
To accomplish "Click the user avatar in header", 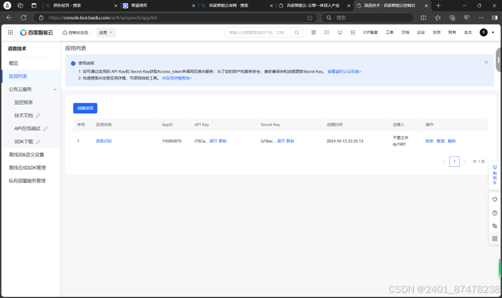I will coord(483,33).
